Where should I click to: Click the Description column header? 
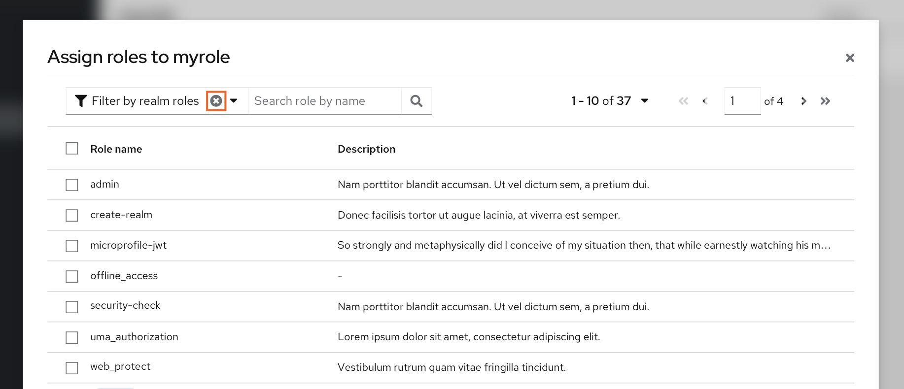point(367,149)
